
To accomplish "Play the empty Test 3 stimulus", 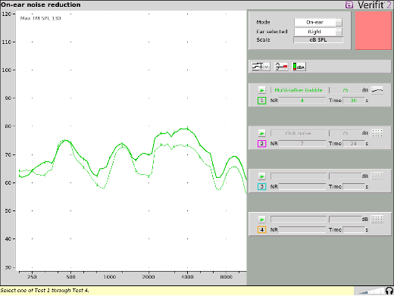I will click(x=262, y=176).
